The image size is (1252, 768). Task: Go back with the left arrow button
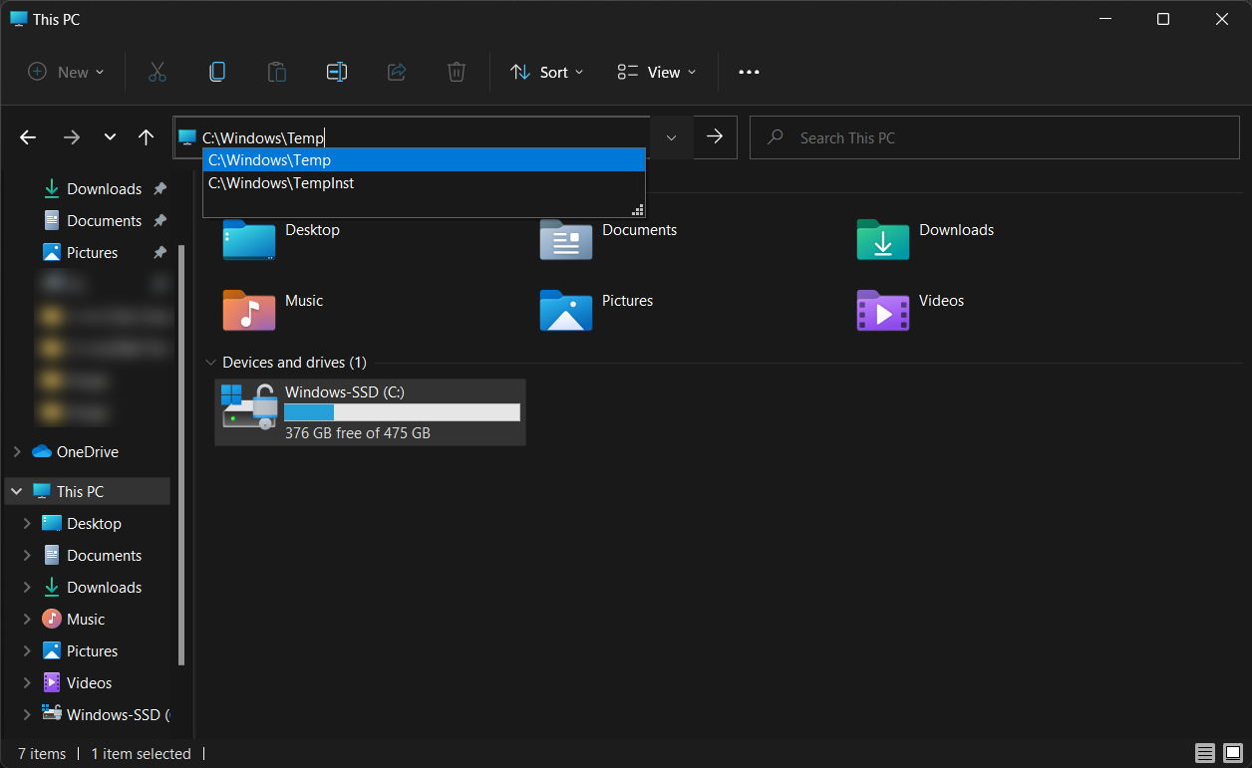(x=28, y=137)
